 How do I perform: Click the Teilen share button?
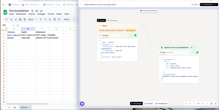coord(195,5)
